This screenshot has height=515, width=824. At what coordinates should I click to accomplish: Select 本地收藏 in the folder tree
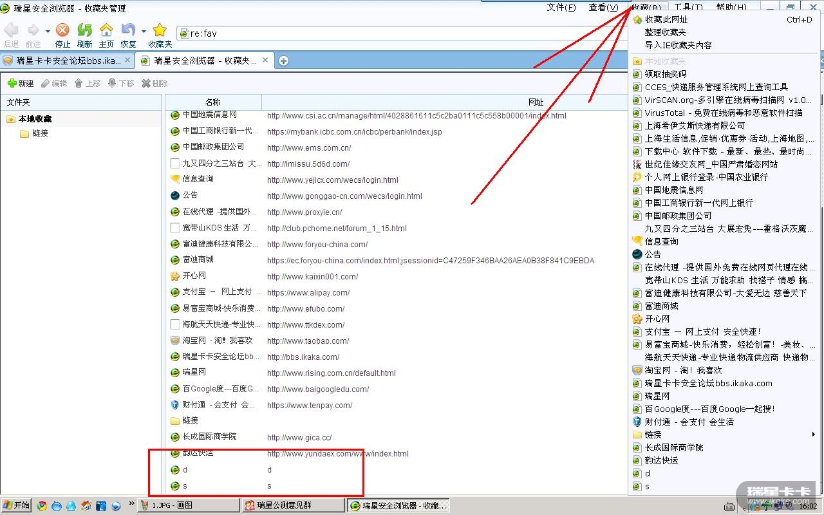coord(35,118)
